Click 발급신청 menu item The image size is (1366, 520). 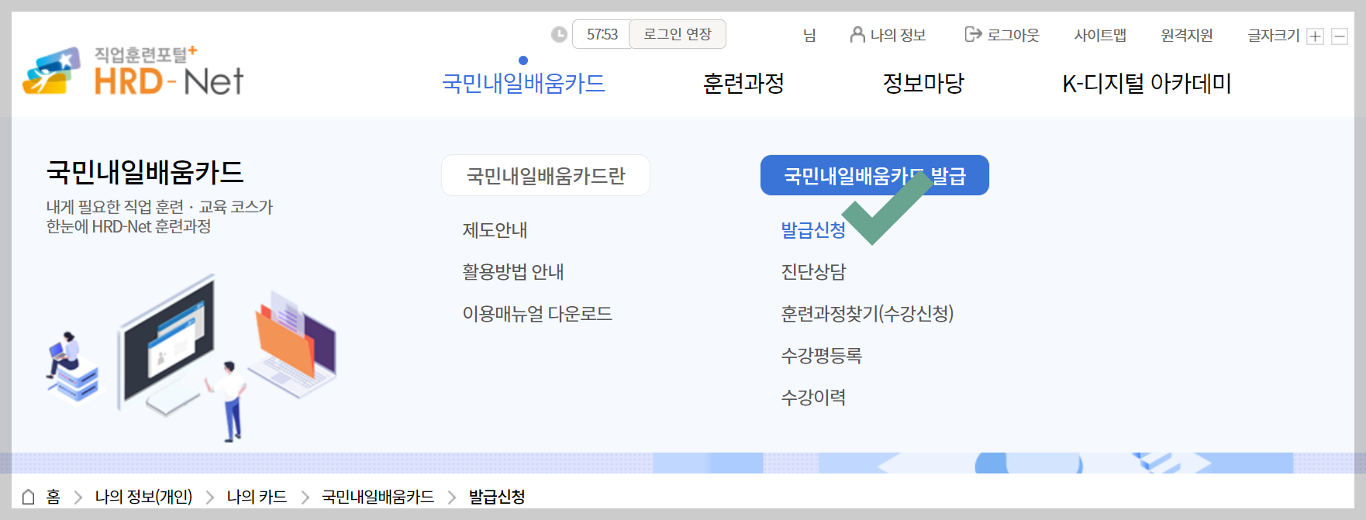pos(813,230)
